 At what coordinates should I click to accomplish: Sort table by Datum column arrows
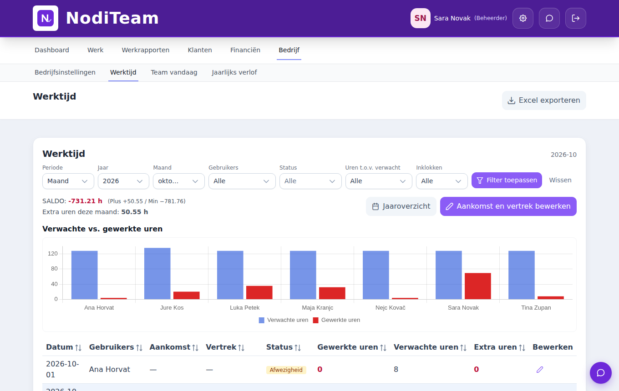(78, 347)
